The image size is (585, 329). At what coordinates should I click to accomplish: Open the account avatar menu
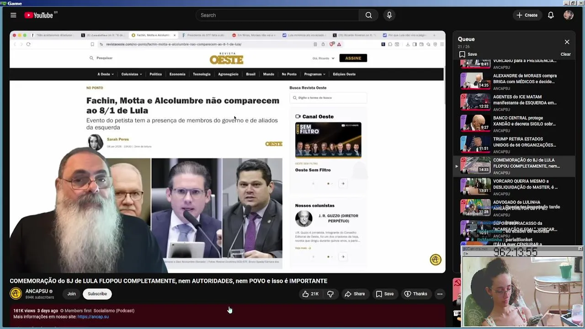pyautogui.click(x=569, y=15)
